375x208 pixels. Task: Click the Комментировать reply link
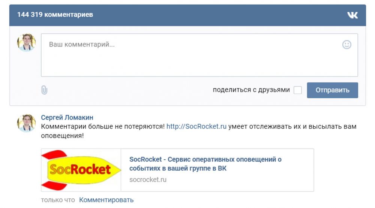click(106, 200)
